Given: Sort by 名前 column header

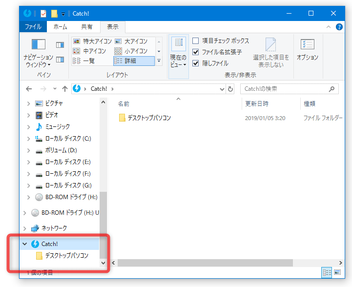Looking at the screenshot, I should click(124, 103).
